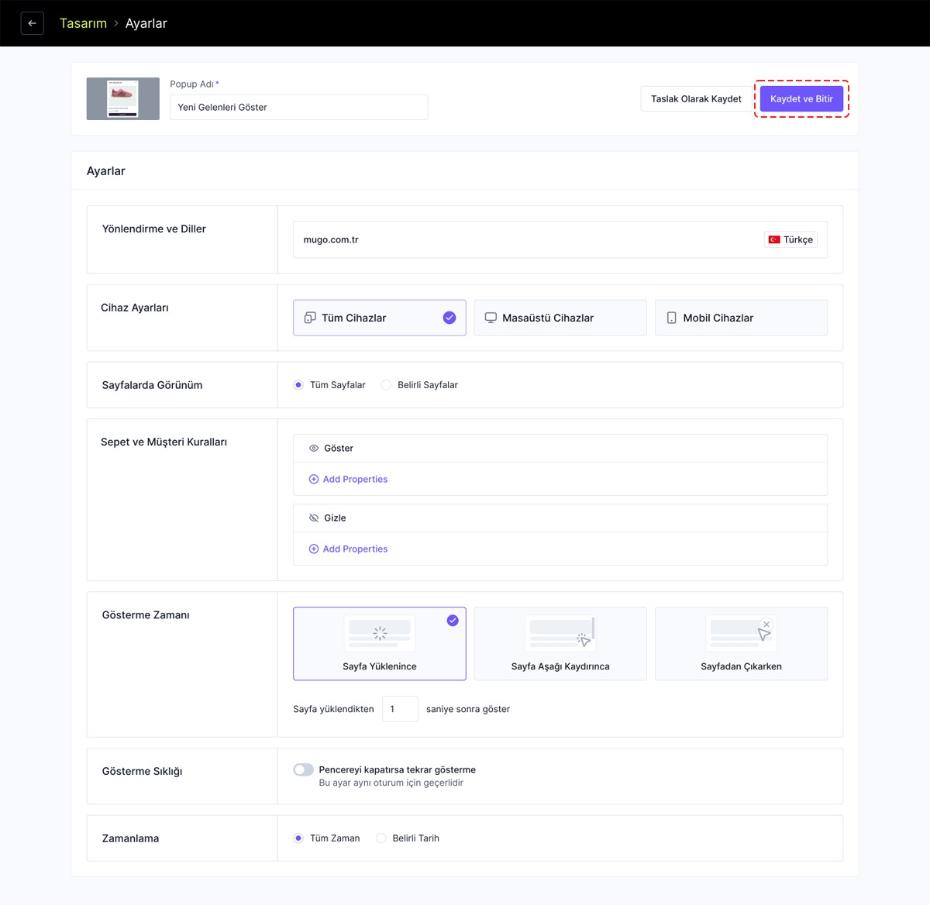Screen dimensions: 930x905
Task: Click the Kaydet ve Bitir button
Action: (x=801, y=99)
